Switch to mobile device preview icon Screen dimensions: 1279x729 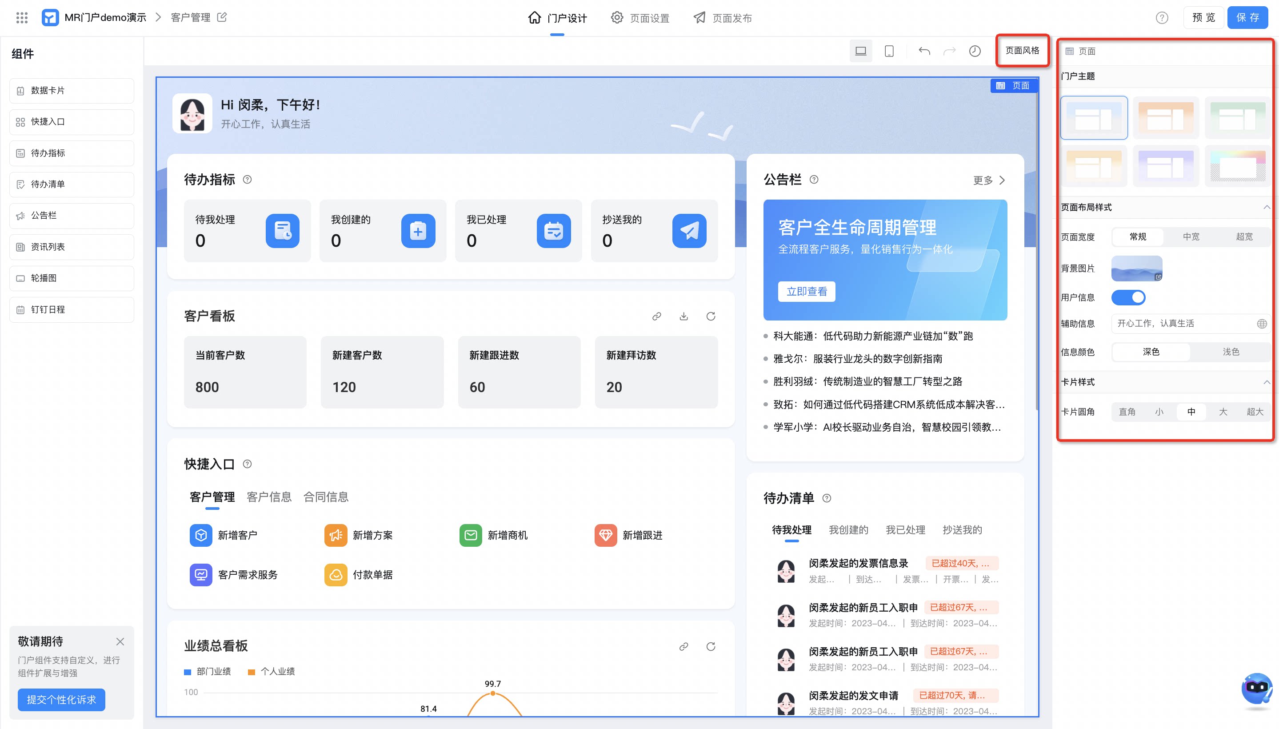pos(889,51)
